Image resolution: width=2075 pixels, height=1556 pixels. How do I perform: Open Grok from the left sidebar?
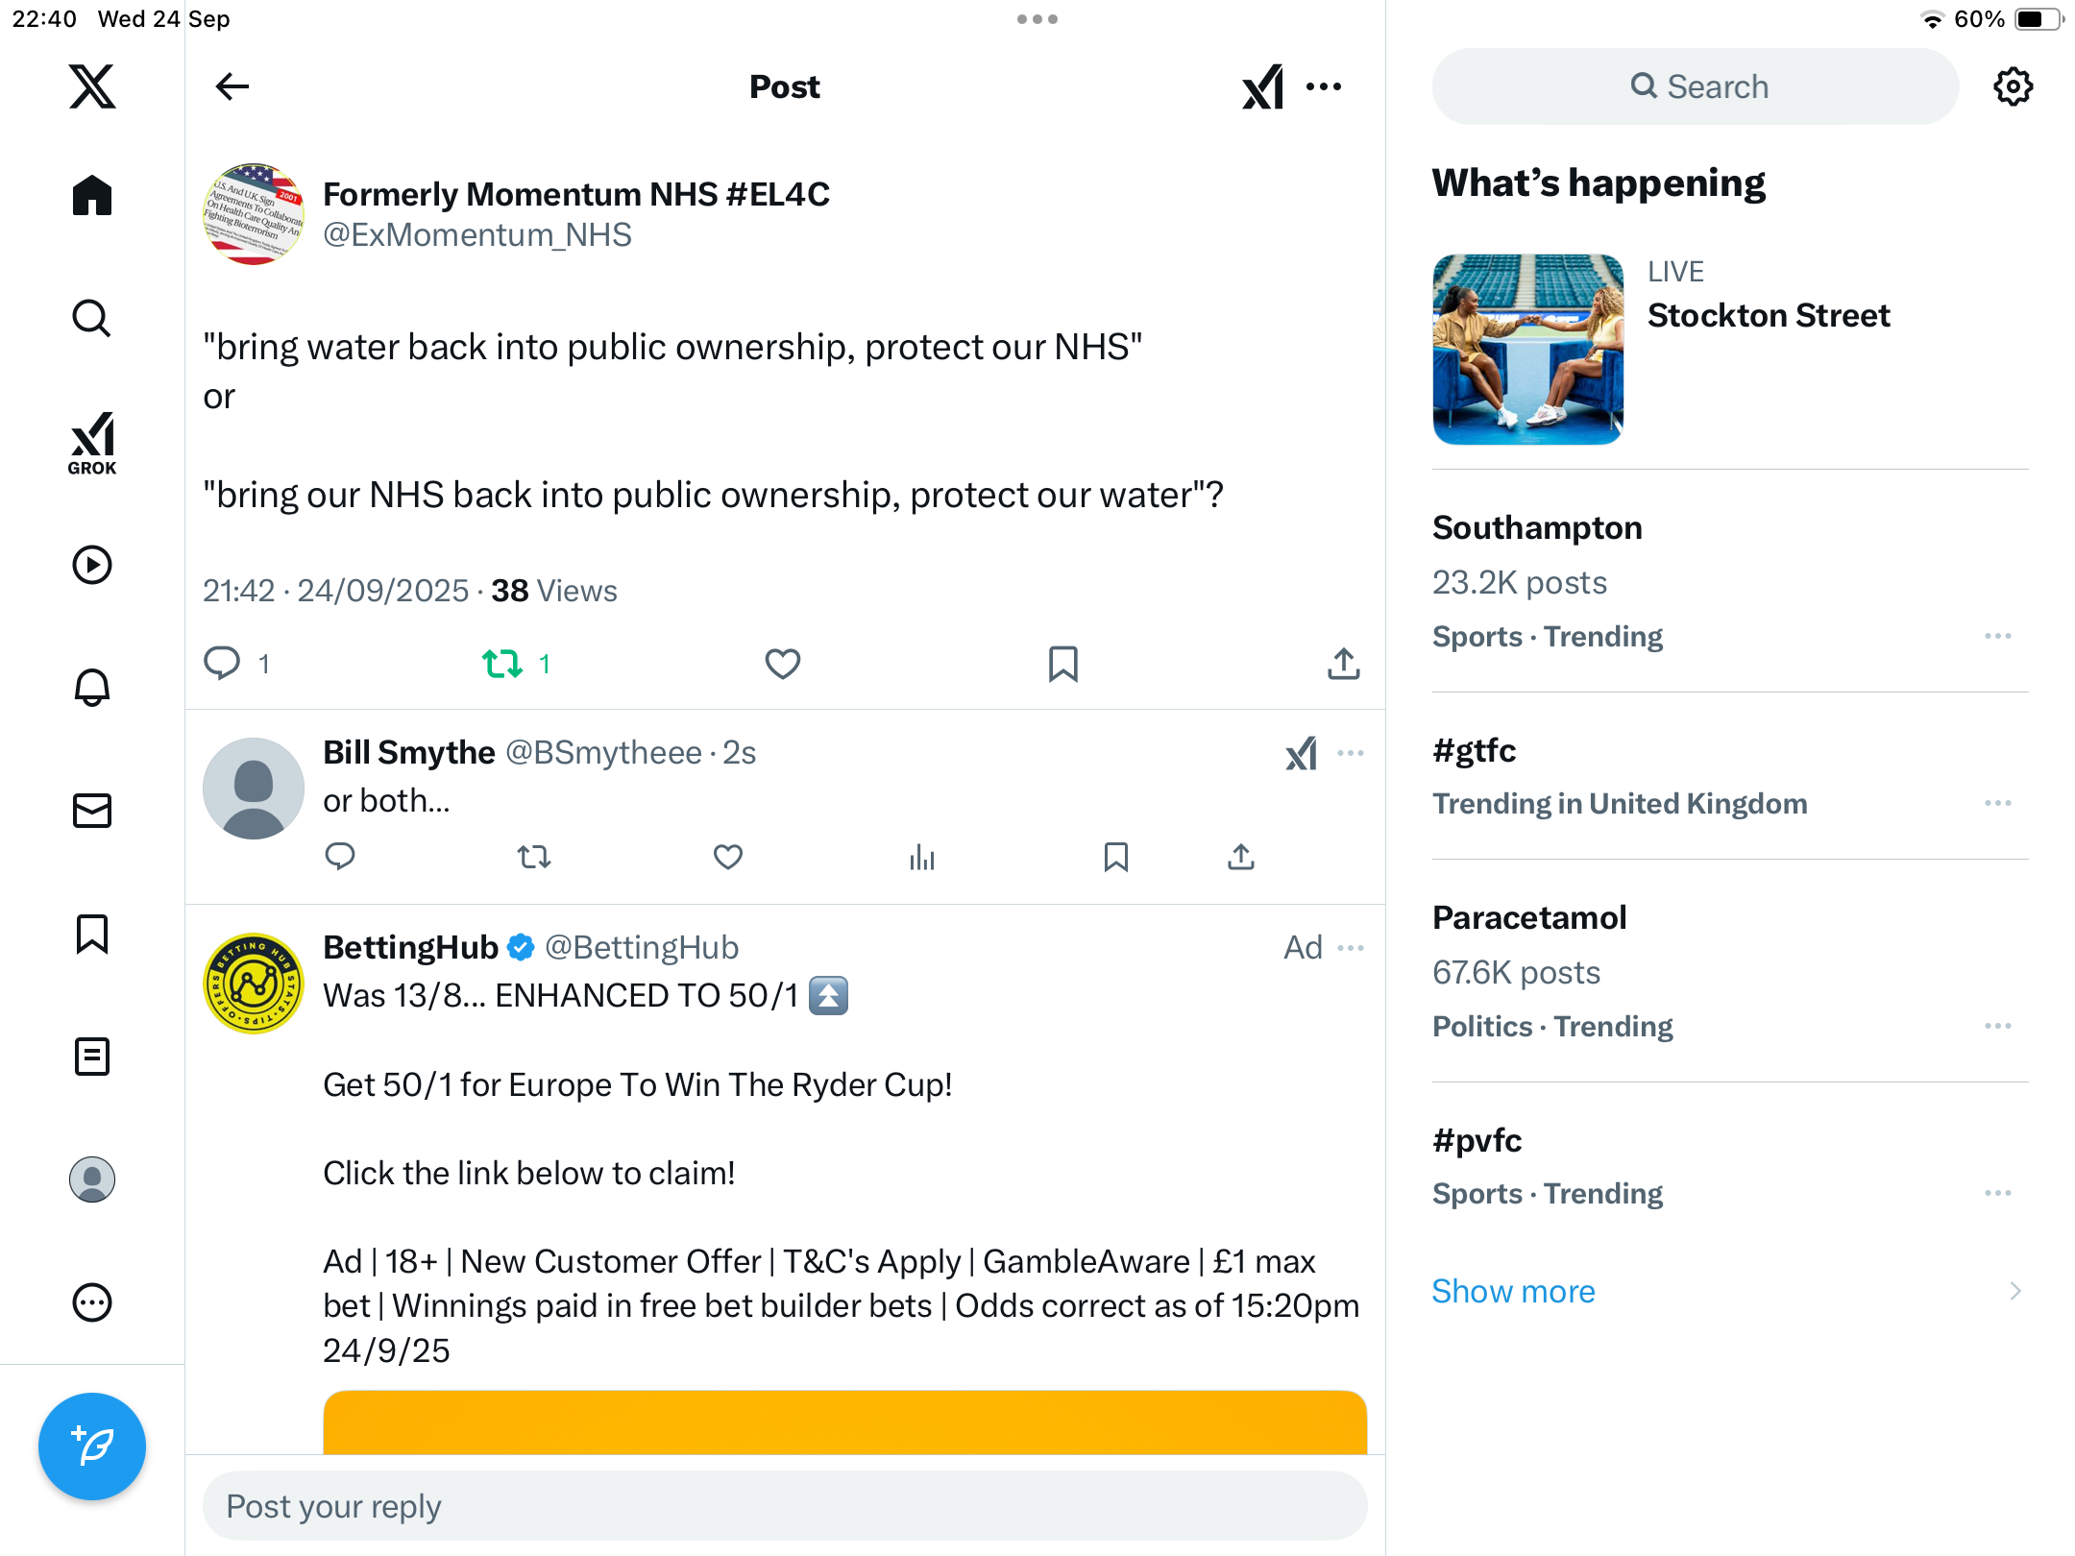(92, 443)
